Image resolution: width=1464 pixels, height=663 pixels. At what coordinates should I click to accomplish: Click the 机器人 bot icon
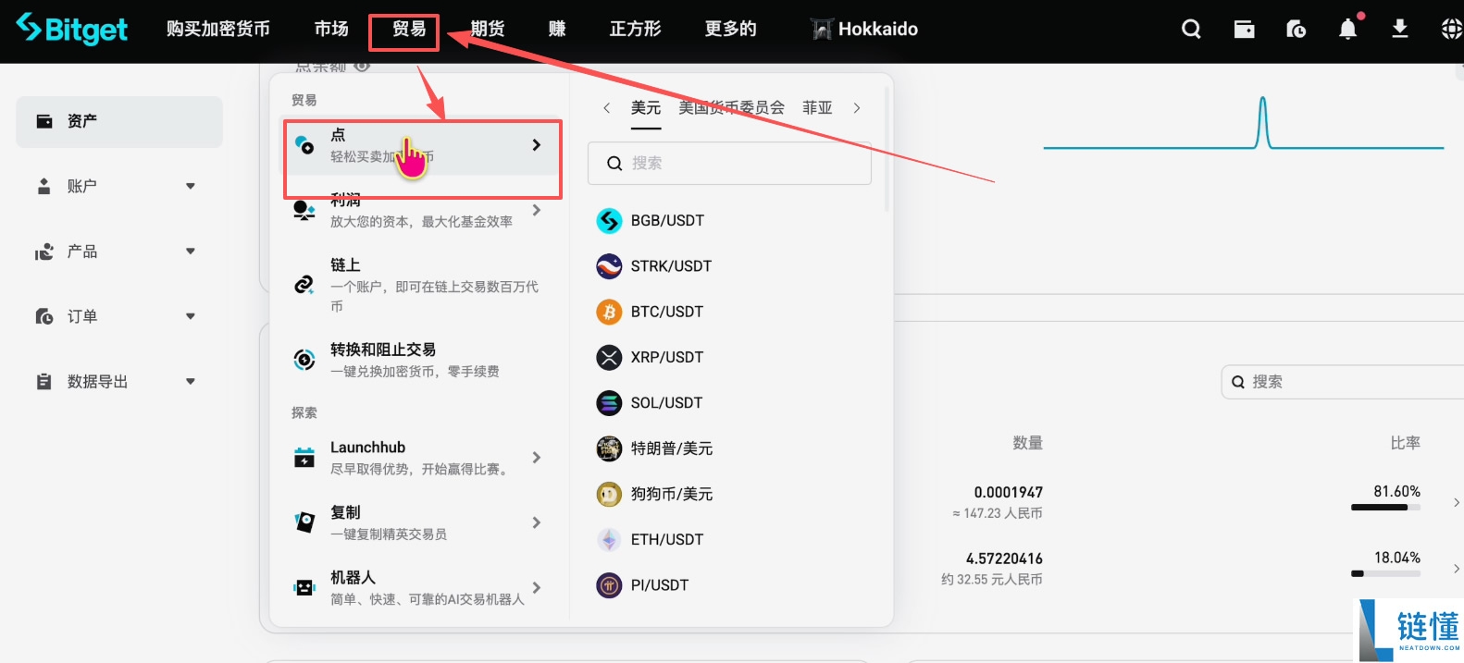(x=304, y=587)
